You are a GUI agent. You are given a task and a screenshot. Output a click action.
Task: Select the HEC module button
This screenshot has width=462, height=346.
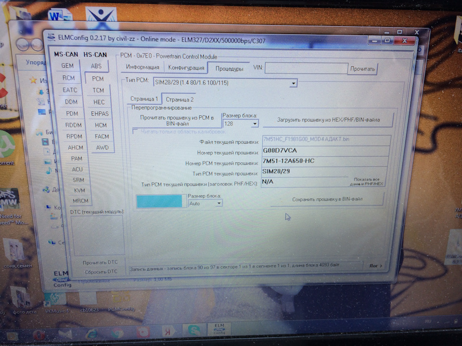pos(99,102)
